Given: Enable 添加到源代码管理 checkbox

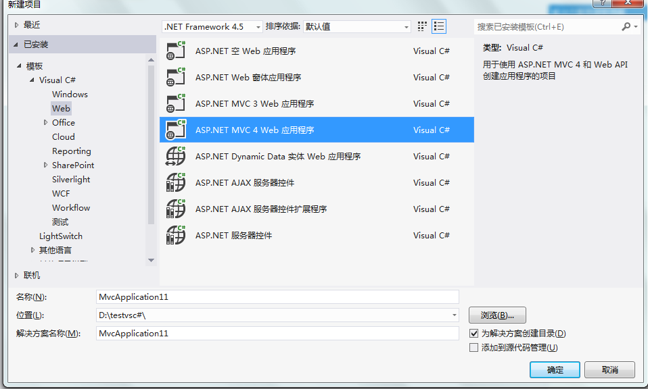Looking at the screenshot, I should (474, 347).
